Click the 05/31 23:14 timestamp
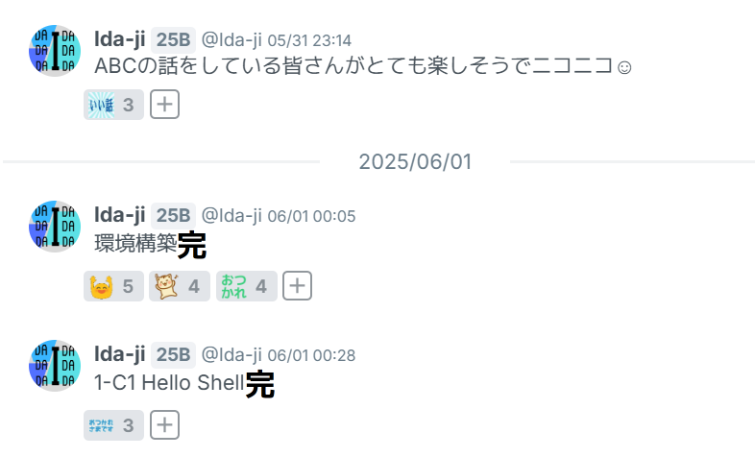 coord(309,40)
